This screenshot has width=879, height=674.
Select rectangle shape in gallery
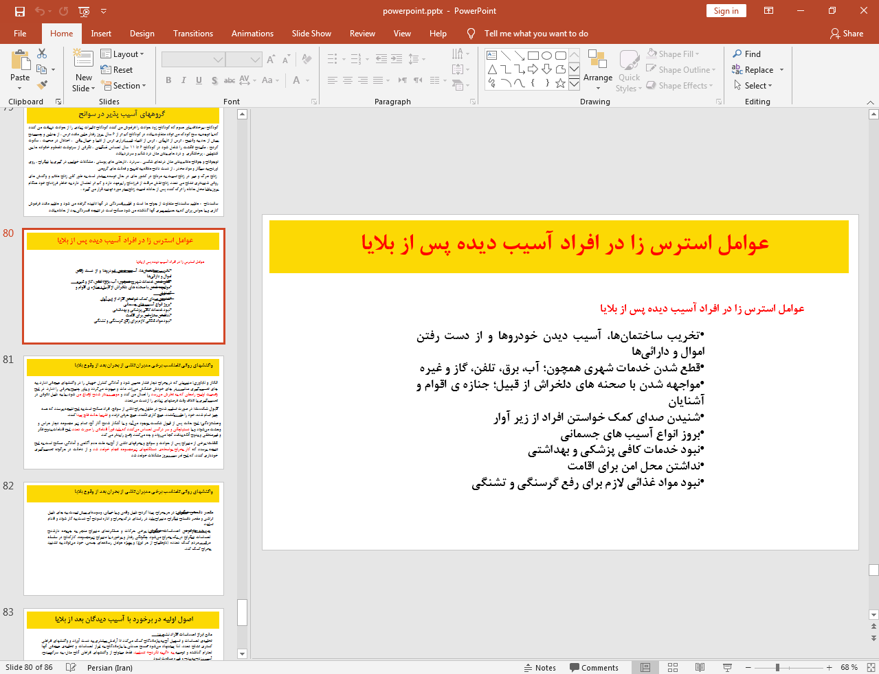[x=533, y=56]
